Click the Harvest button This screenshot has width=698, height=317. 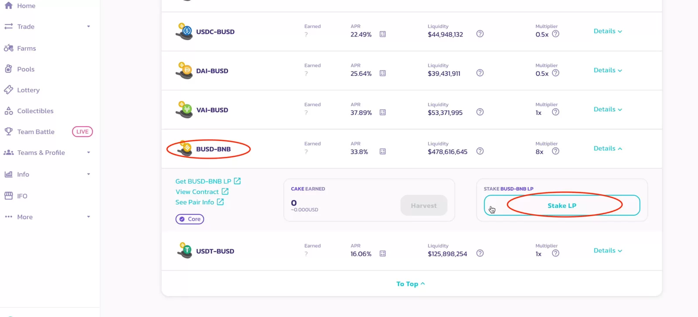click(x=424, y=206)
